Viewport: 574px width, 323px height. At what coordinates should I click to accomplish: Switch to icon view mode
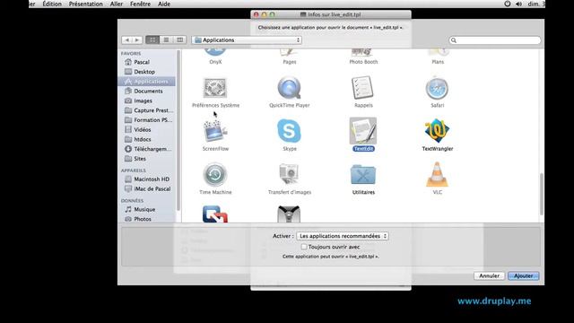[x=152, y=39]
